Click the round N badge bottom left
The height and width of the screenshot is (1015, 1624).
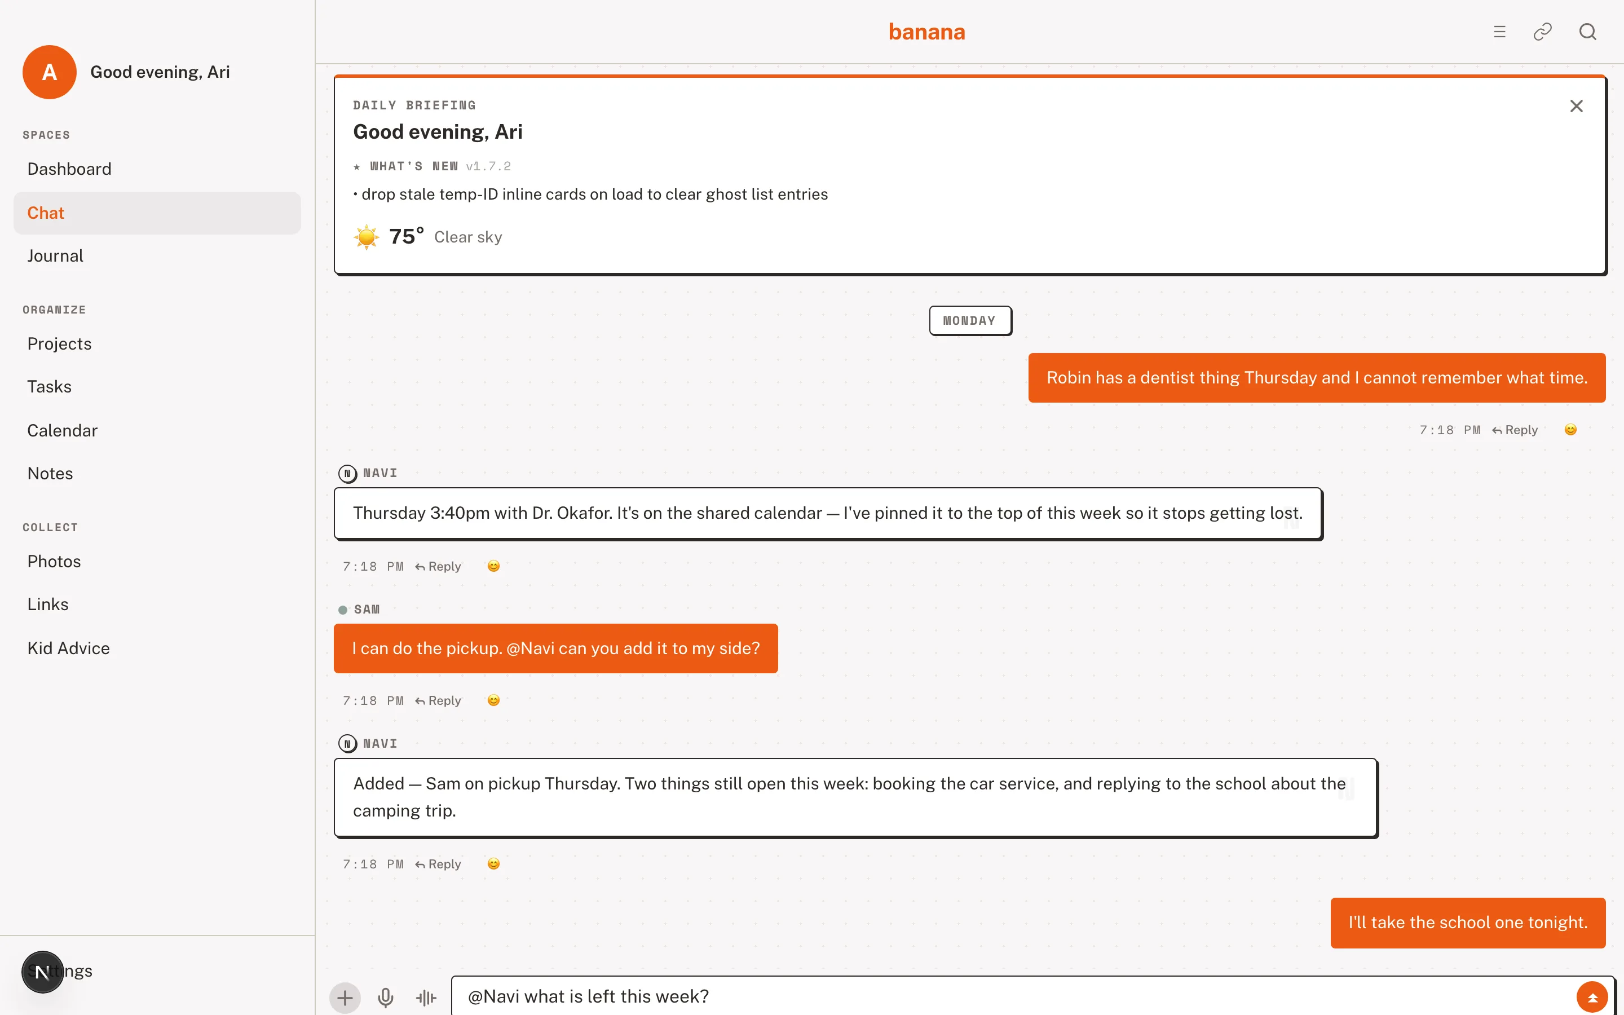[42, 972]
